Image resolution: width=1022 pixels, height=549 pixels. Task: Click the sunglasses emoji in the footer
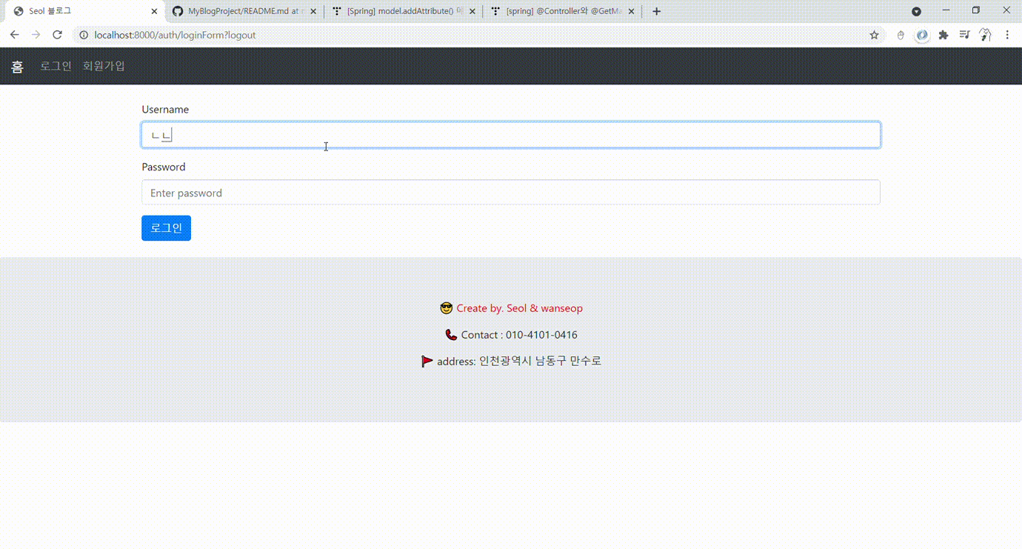446,308
